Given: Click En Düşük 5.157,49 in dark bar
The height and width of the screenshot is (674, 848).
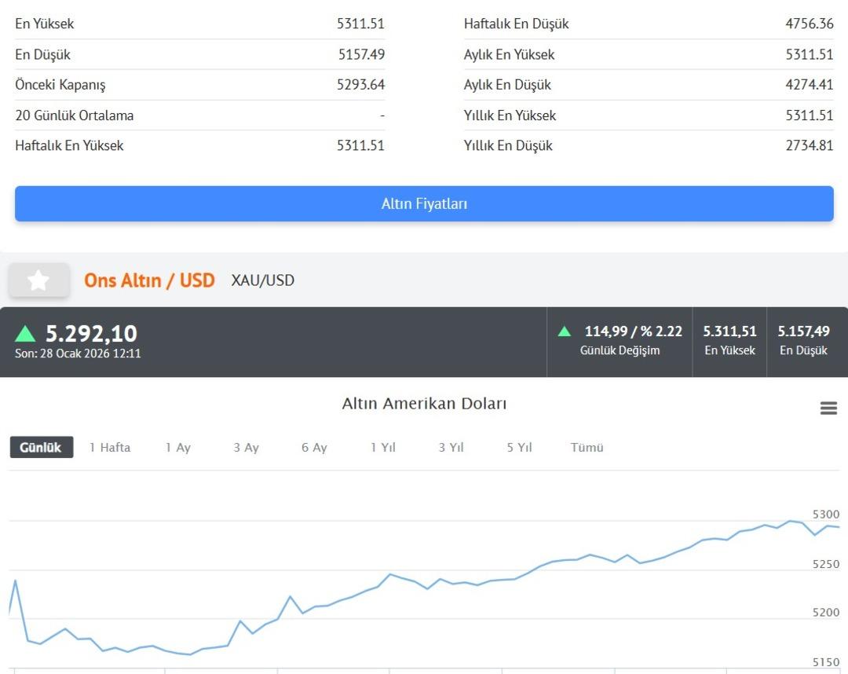Looking at the screenshot, I should [x=803, y=340].
